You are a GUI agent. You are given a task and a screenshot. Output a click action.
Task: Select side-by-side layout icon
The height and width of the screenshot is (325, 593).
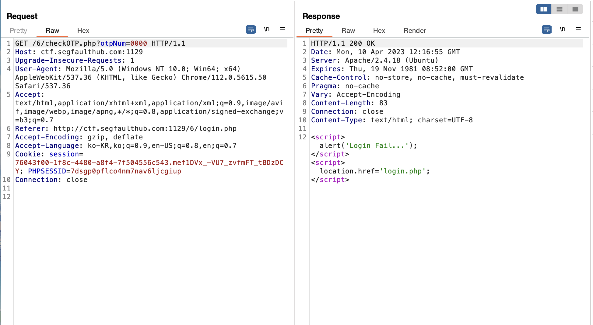[x=544, y=9]
